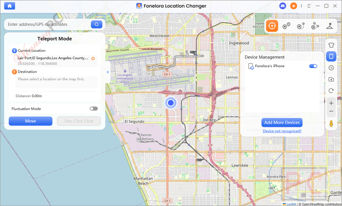This screenshot has width=342, height=206.
Task: Open the Discord community icon
Action: [x=283, y=6]
